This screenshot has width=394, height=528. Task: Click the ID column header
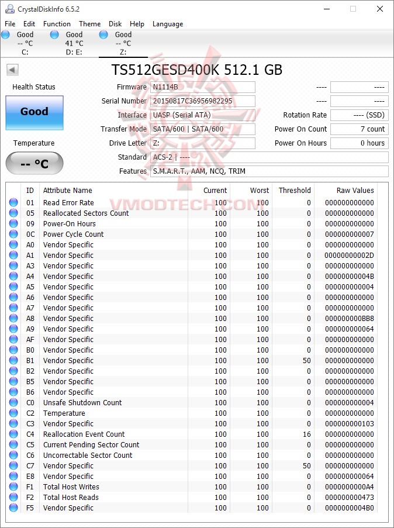click(30, 190)
